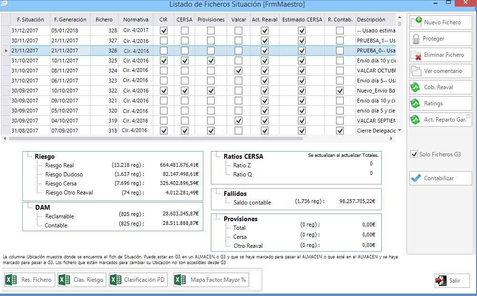Select Riesgo Real in the Riesgo tree
Screen dimensions: 477x296
[60, 165]
